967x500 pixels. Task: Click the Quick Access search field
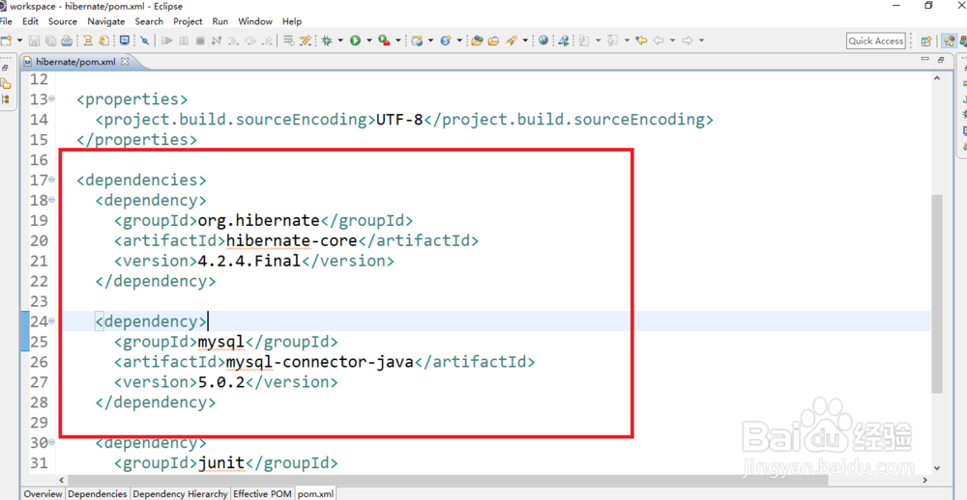click(876, 41)
